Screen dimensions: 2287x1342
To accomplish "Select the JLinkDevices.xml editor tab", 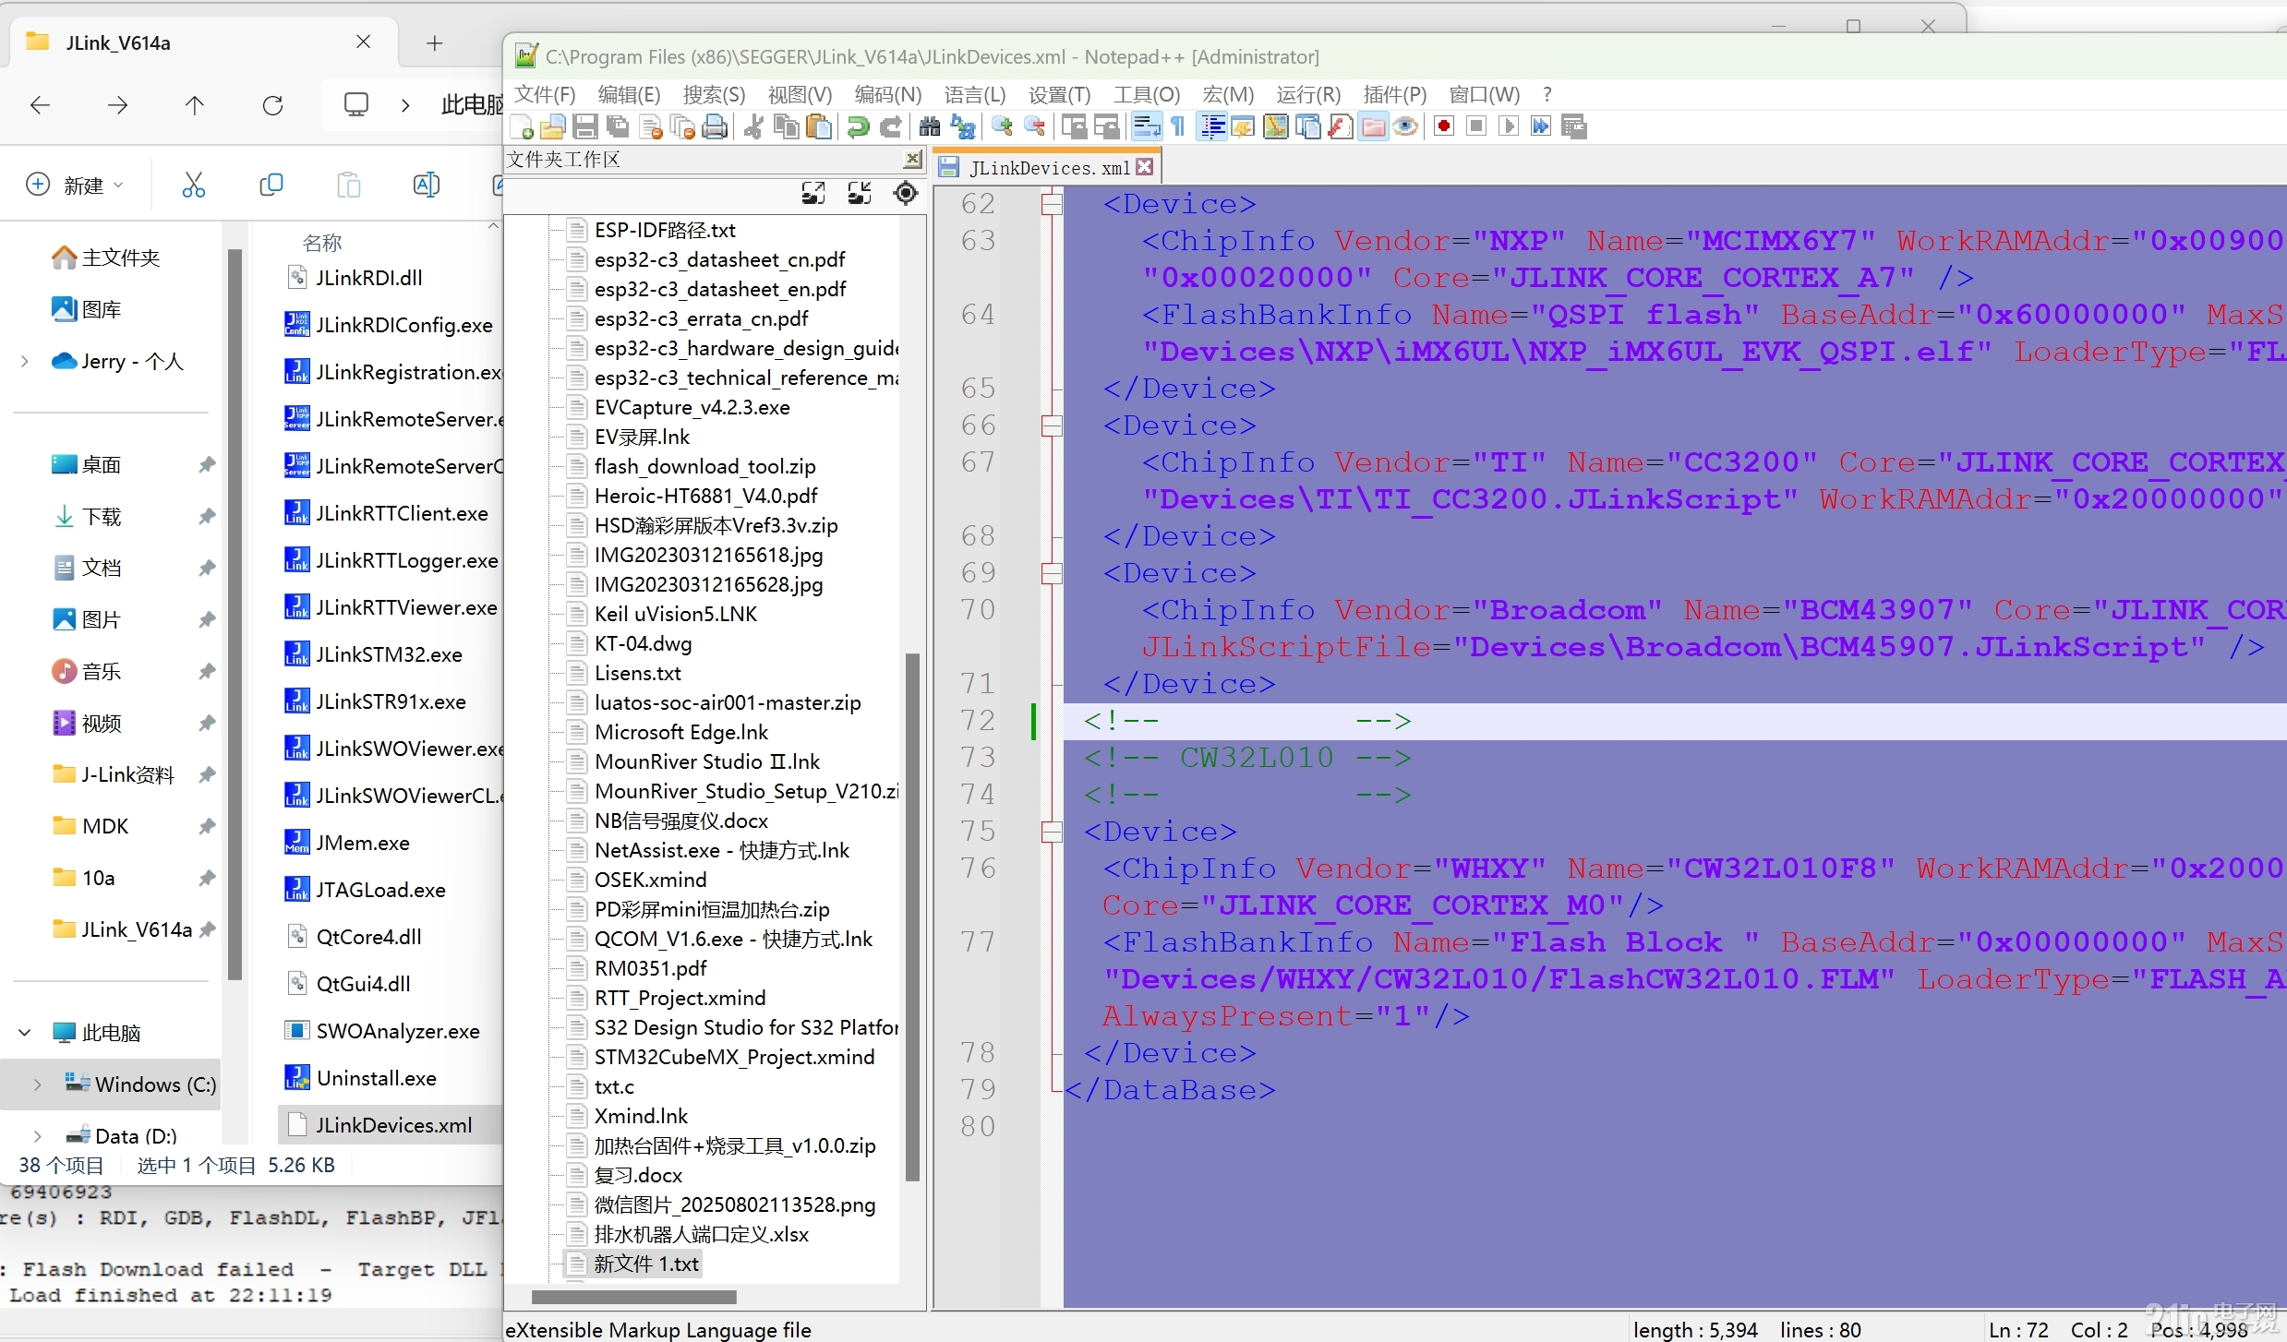I will (x=1049, y=168).
